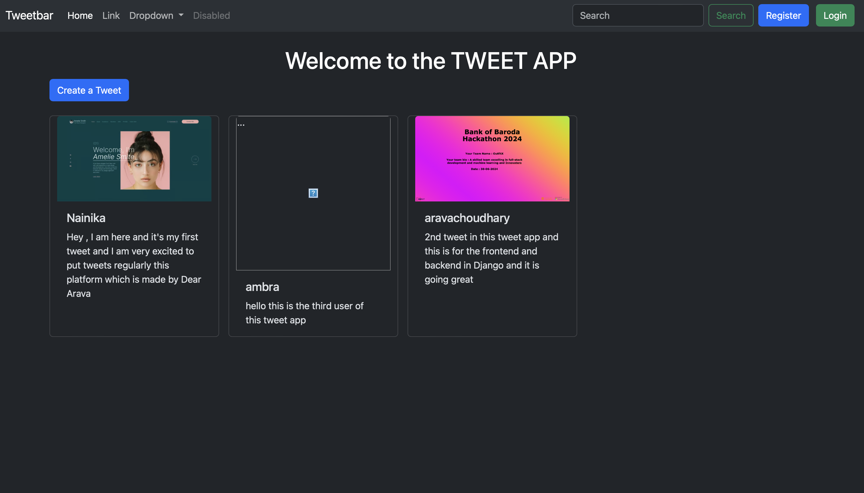Open Nainika's tweet image of Amelie Smite

134,159
